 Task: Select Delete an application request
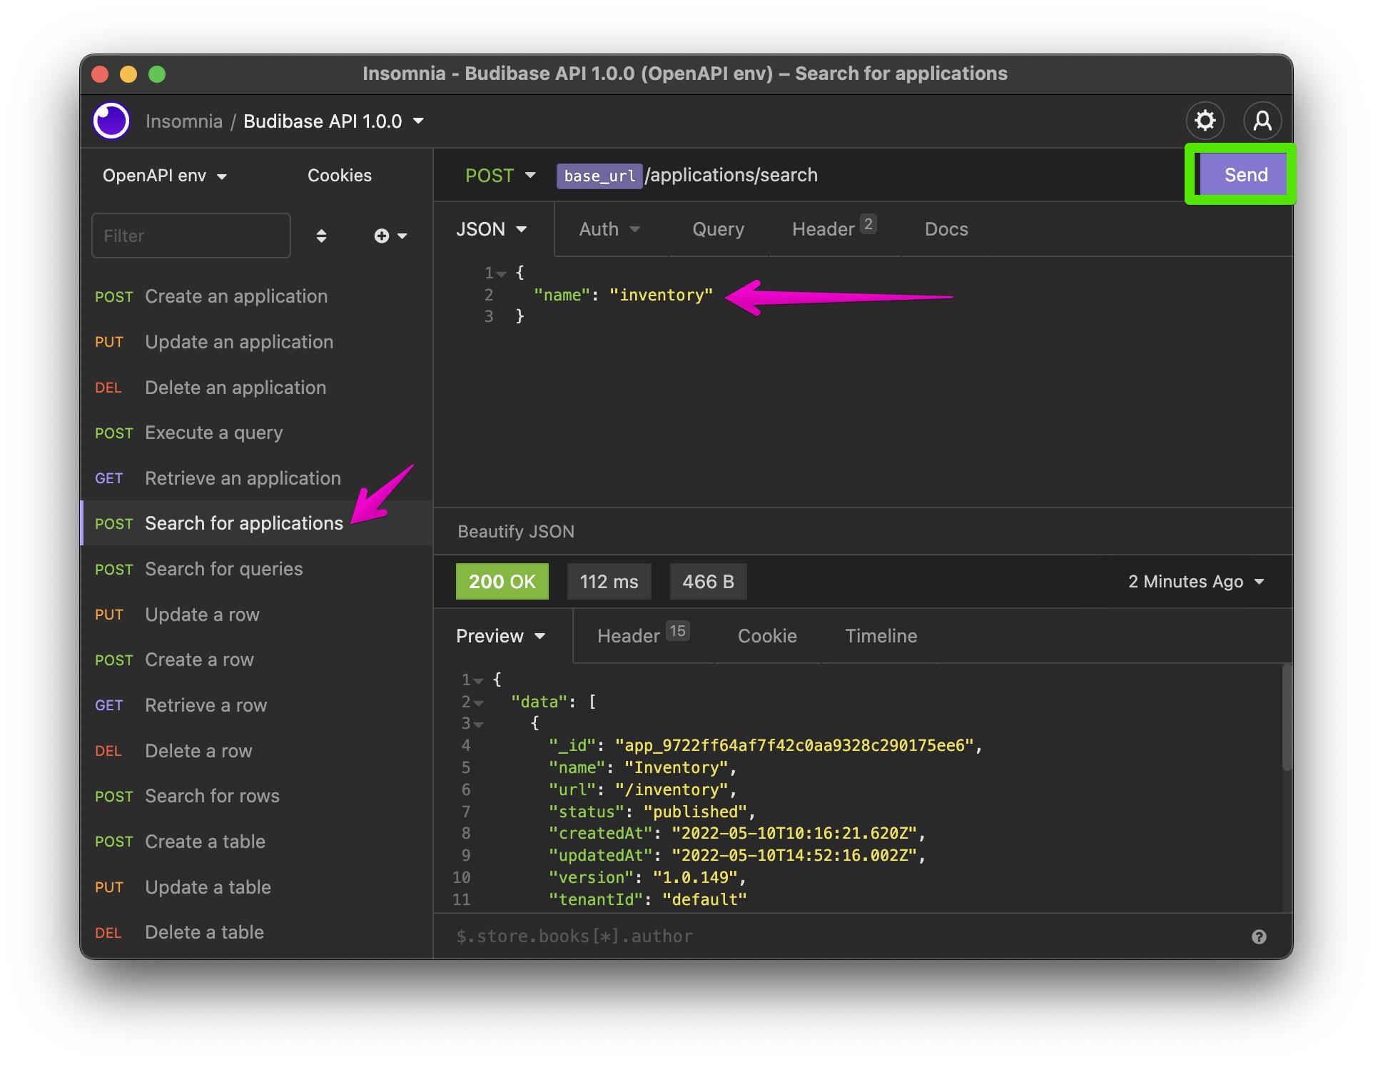pos(257,388)
